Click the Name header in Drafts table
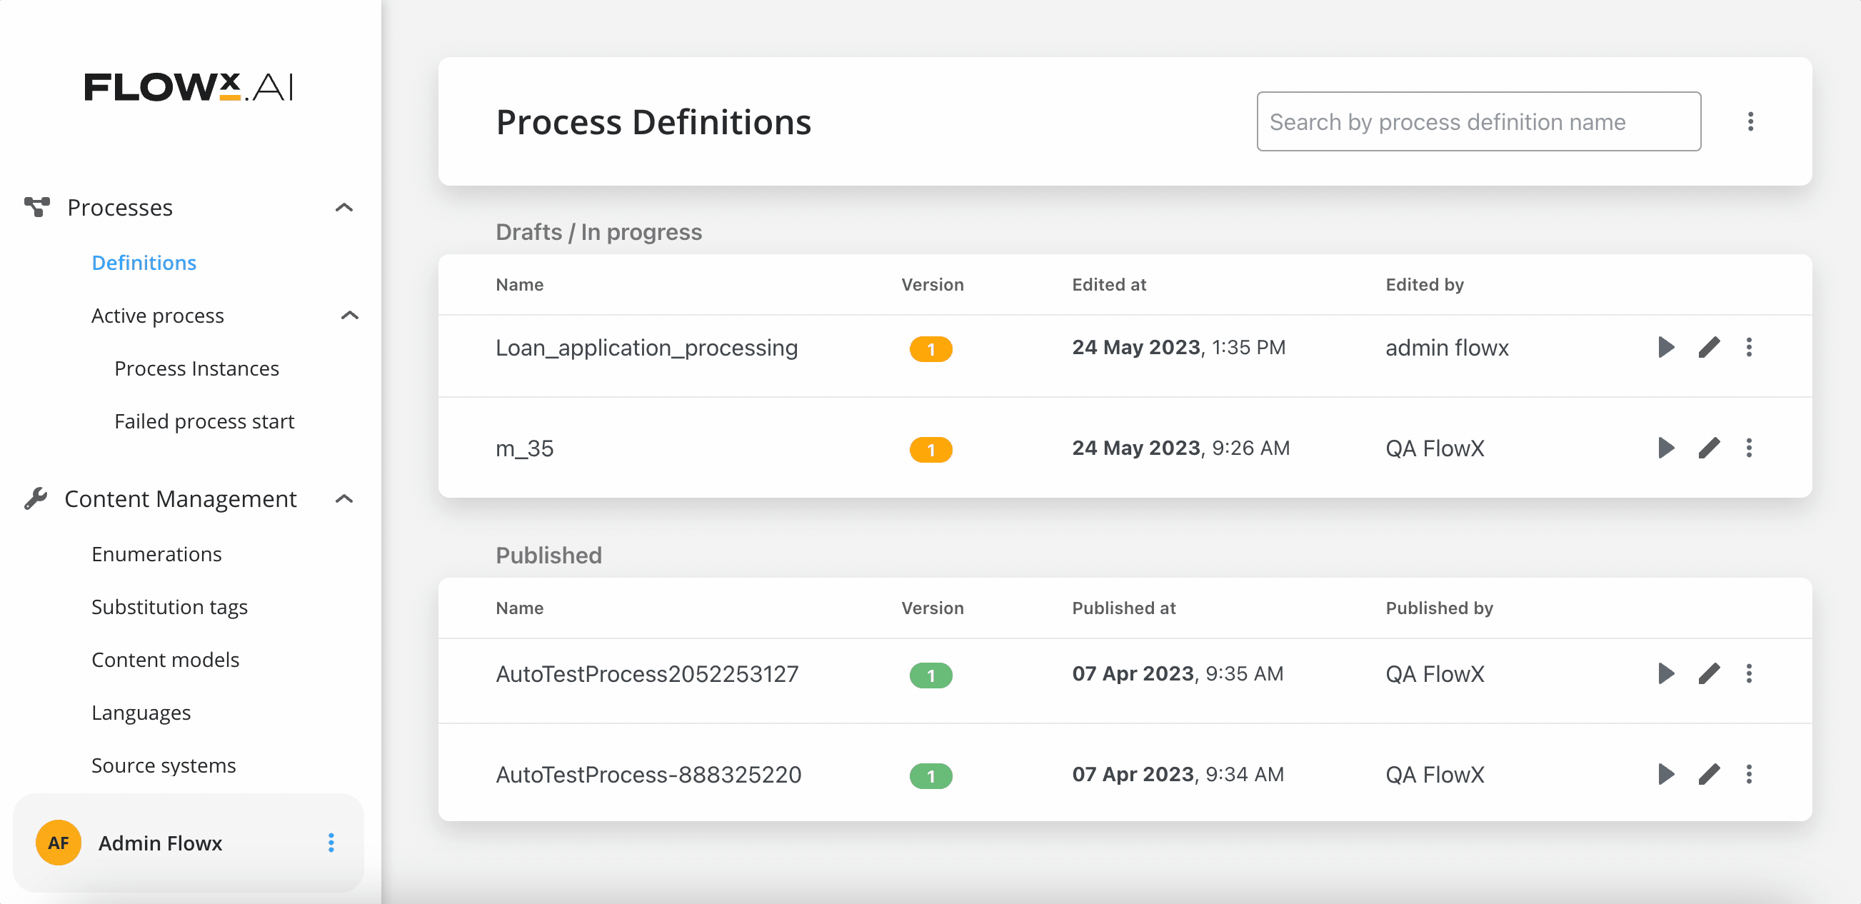This screenshot has width=1861, height=904. click(x=519, y=284)
